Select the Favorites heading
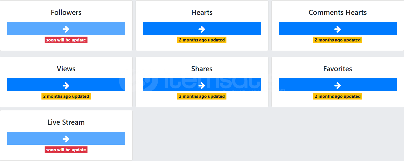 338,69
